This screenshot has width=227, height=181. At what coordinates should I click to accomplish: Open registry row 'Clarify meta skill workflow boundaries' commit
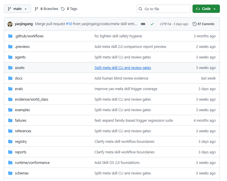[x=124, y=142]
